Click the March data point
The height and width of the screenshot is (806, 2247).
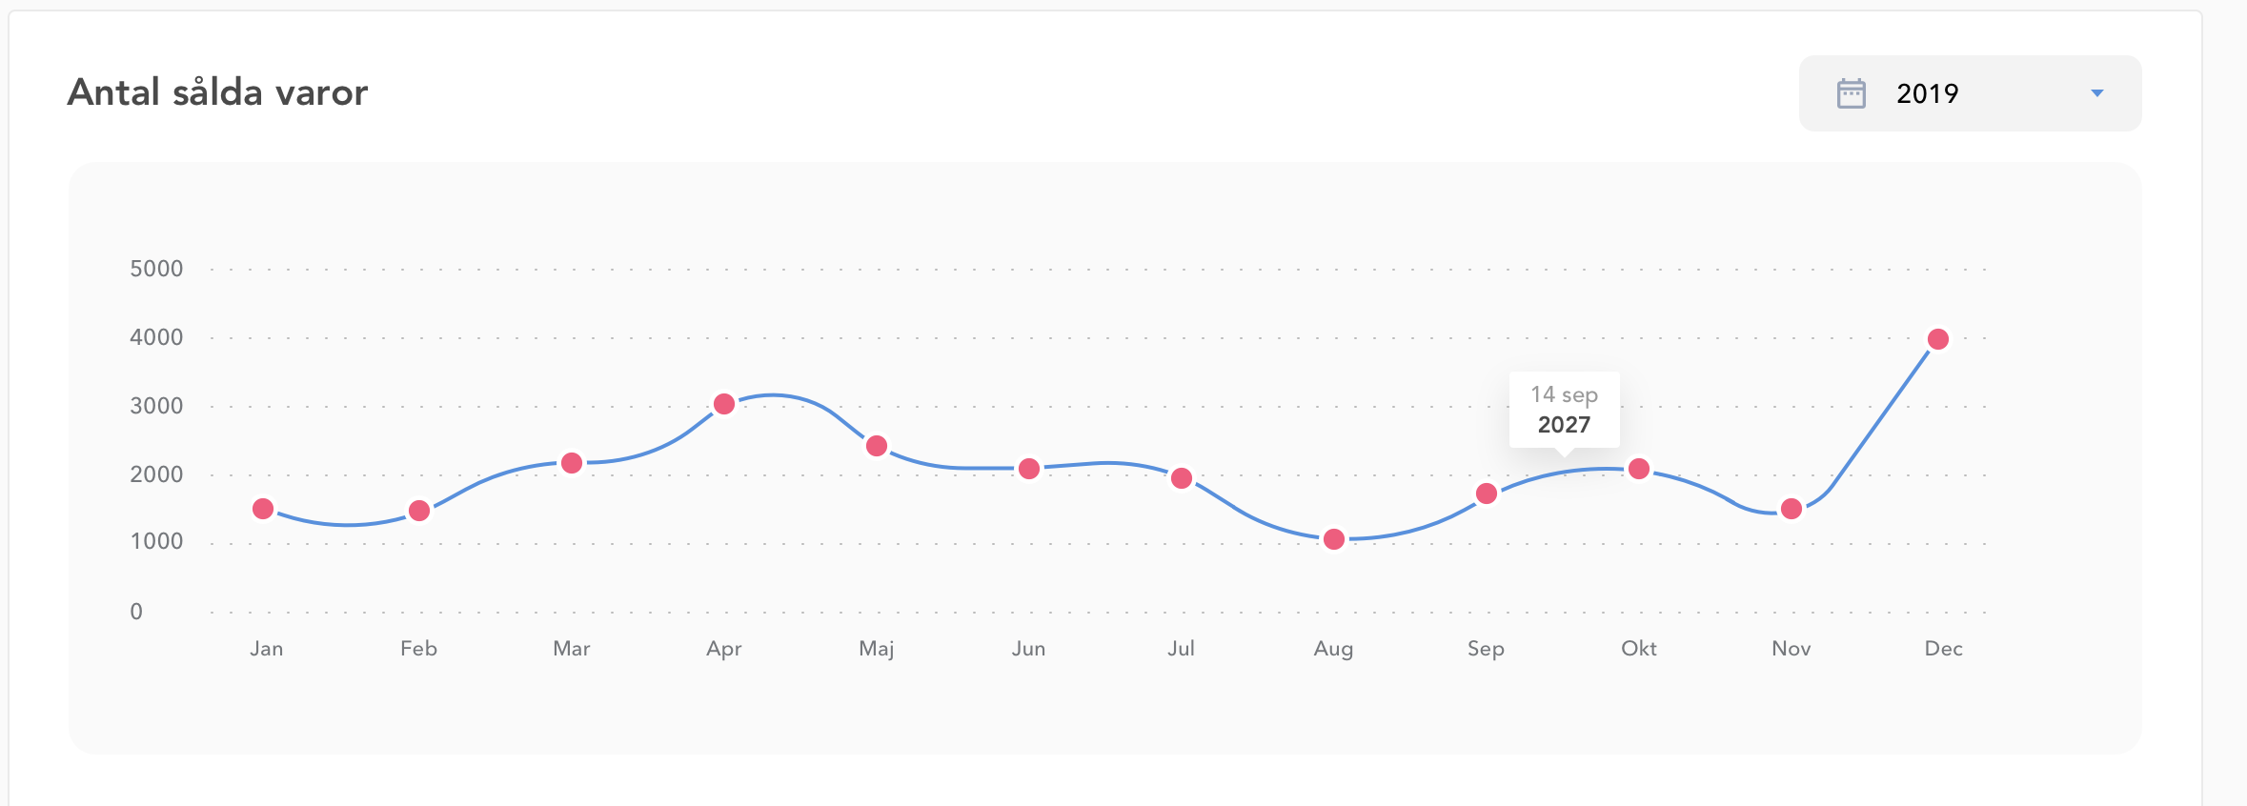click(x=572, y=463)
